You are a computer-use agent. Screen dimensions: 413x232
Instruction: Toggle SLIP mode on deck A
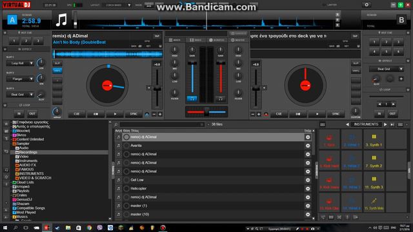point(57,63)
